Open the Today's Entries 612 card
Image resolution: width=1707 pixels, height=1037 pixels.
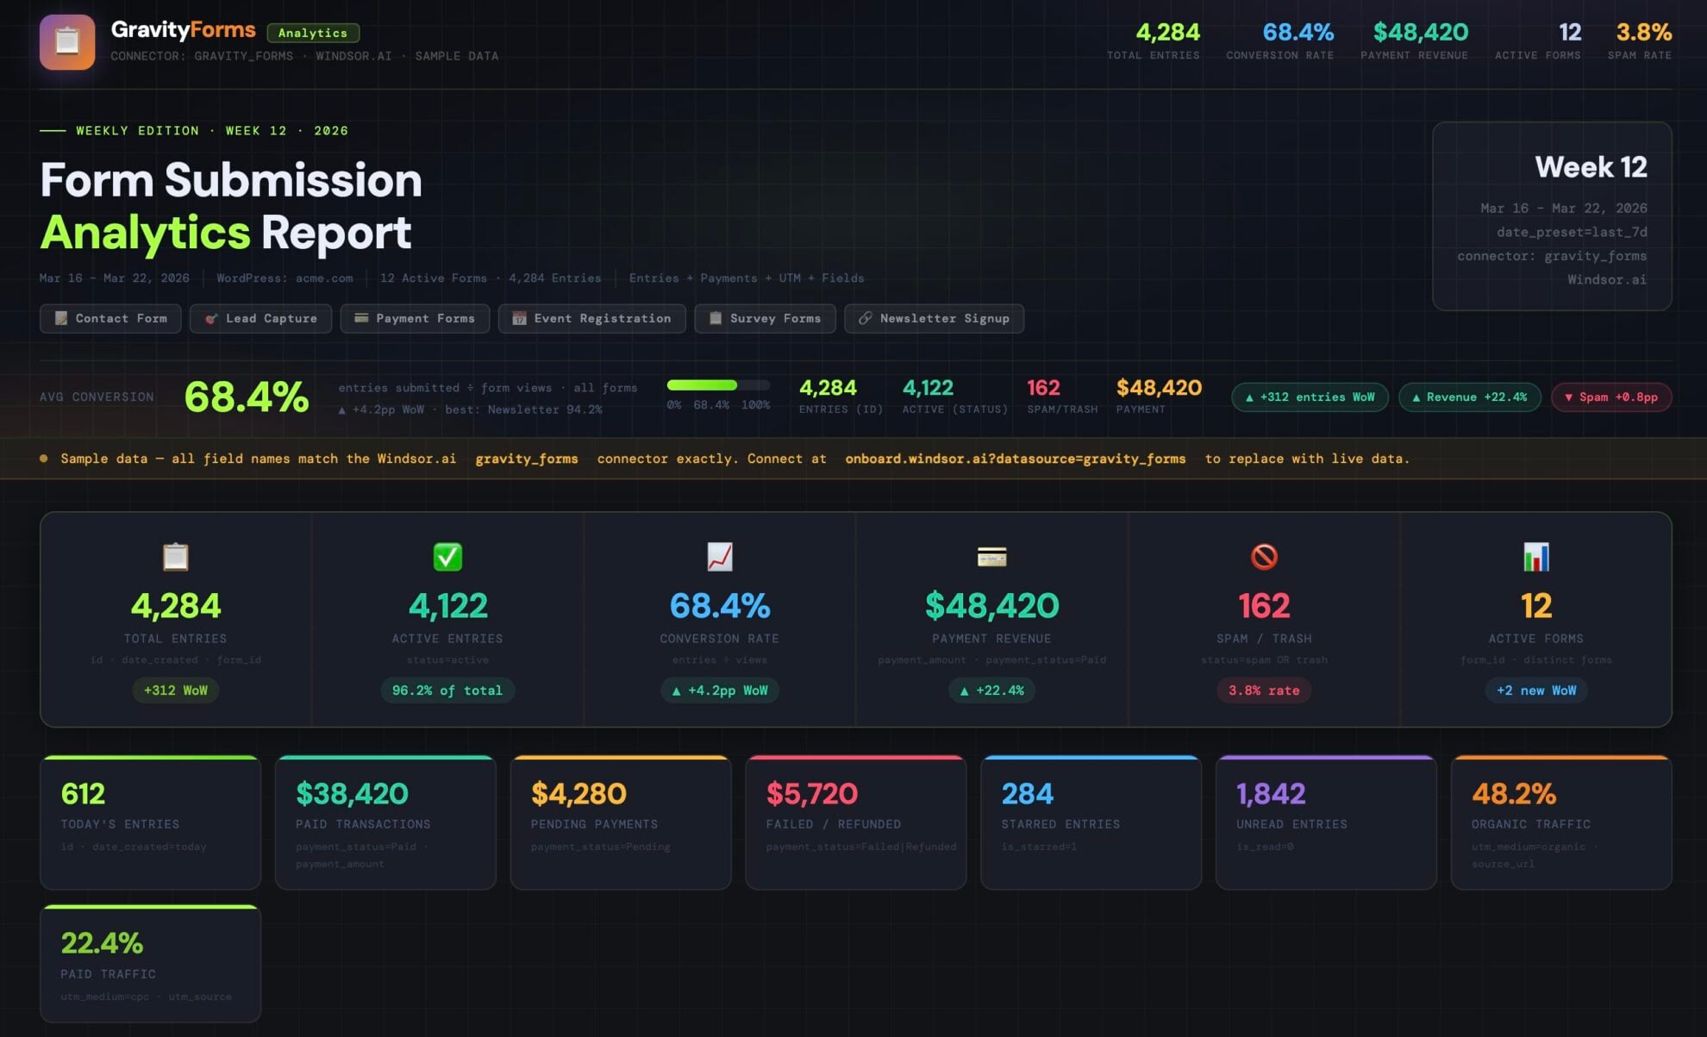tap(150, 822)
